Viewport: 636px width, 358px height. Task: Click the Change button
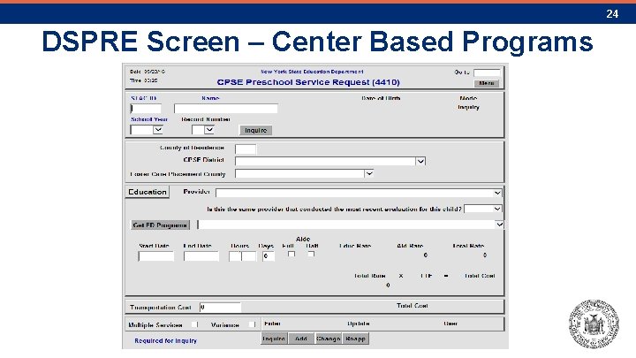click(328, 339)
